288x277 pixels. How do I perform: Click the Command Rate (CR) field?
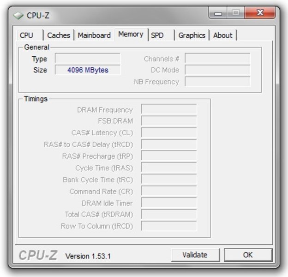pos(169,191)
